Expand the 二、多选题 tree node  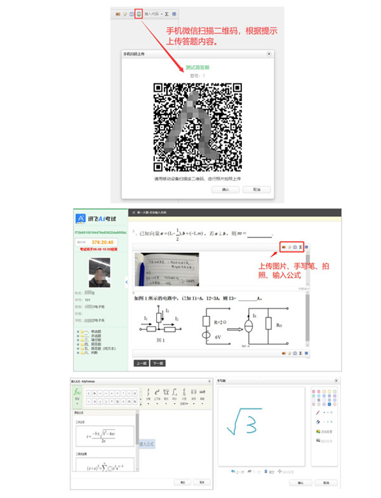(78, 336)
